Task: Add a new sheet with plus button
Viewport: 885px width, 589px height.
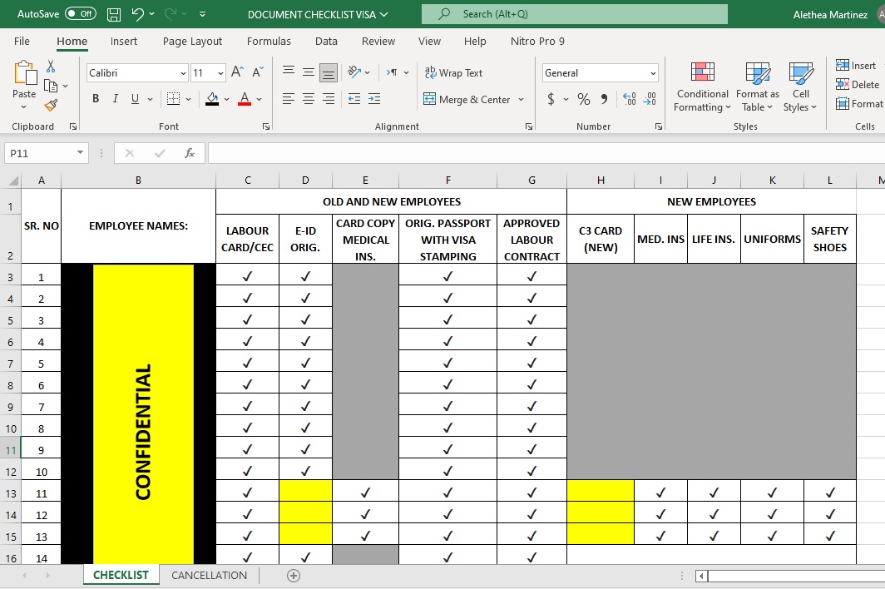Action: coord(294,576)
